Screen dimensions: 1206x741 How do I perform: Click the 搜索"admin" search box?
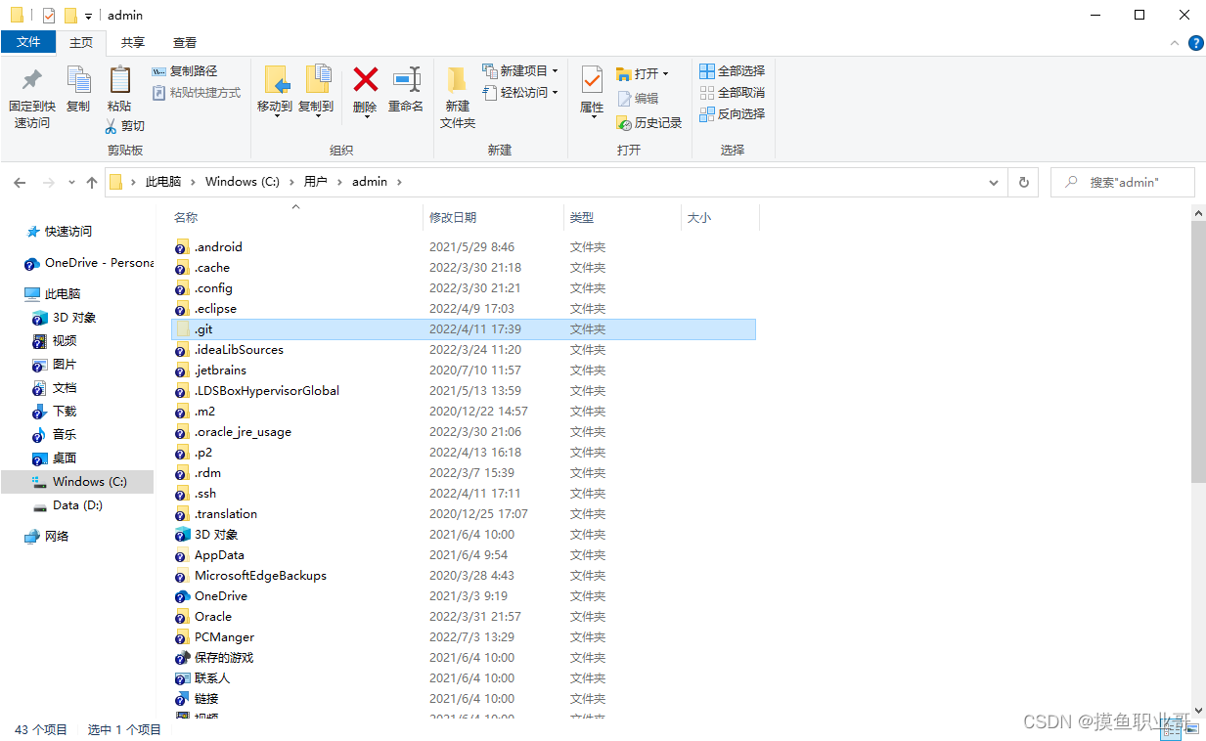click(1123, 183)
